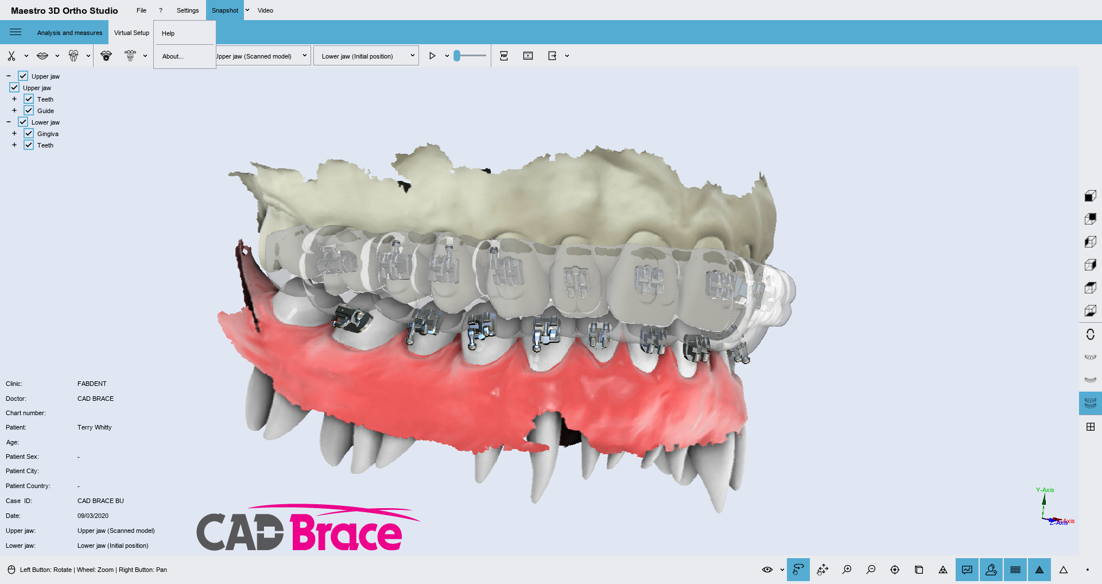Screen dimensions: 1102x584
Task: Open the Settings menu
Action: pyautogui.click(x=188, y=10)
